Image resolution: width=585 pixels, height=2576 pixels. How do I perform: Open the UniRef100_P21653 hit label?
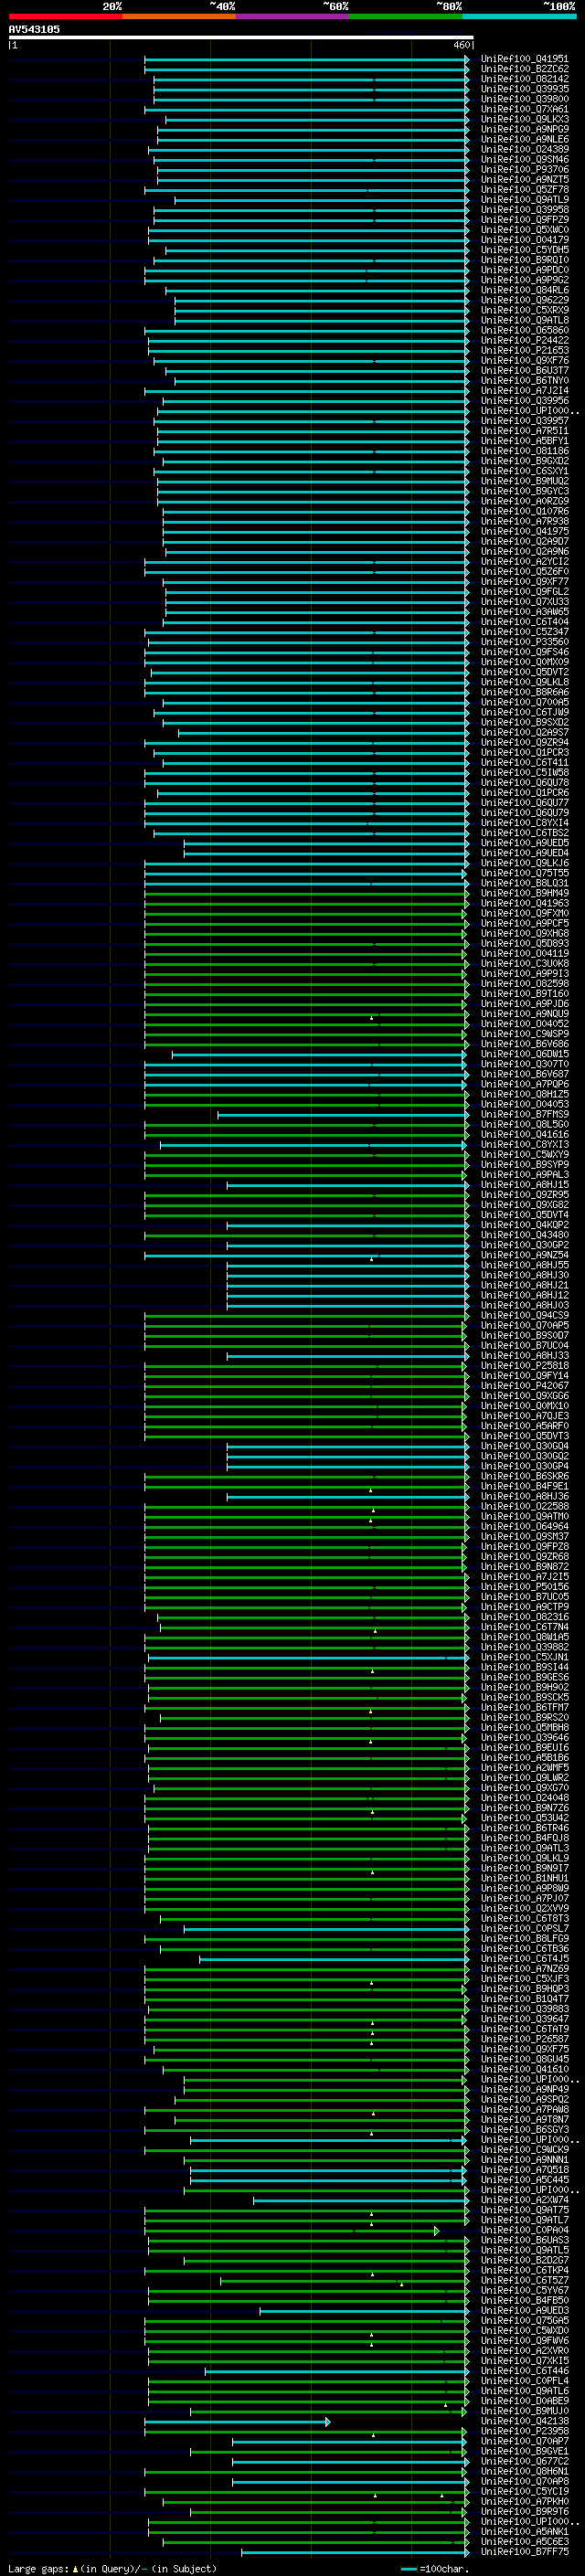click(524, 350)
